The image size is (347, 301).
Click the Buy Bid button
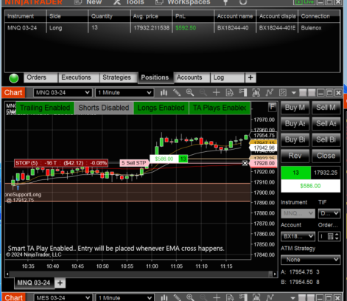[295, 139]
